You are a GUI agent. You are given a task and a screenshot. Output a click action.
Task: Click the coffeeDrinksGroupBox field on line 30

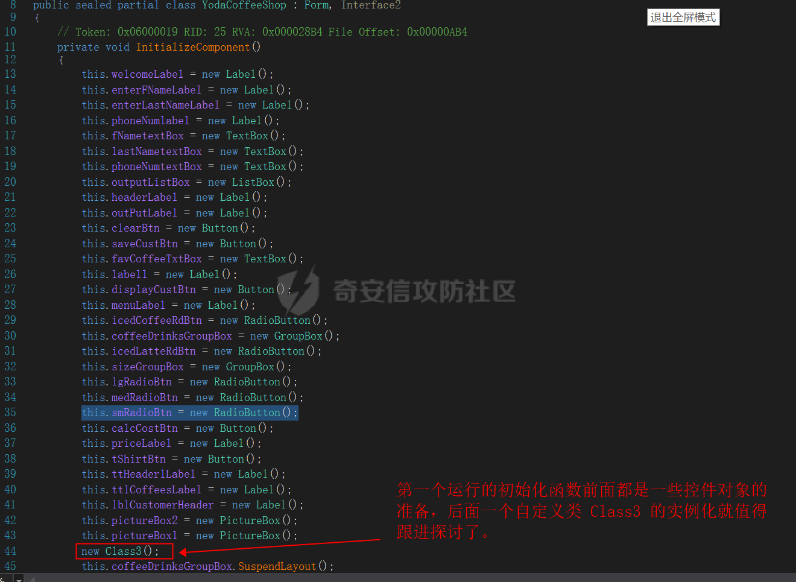pyautogui.click(x=172, y=336)
